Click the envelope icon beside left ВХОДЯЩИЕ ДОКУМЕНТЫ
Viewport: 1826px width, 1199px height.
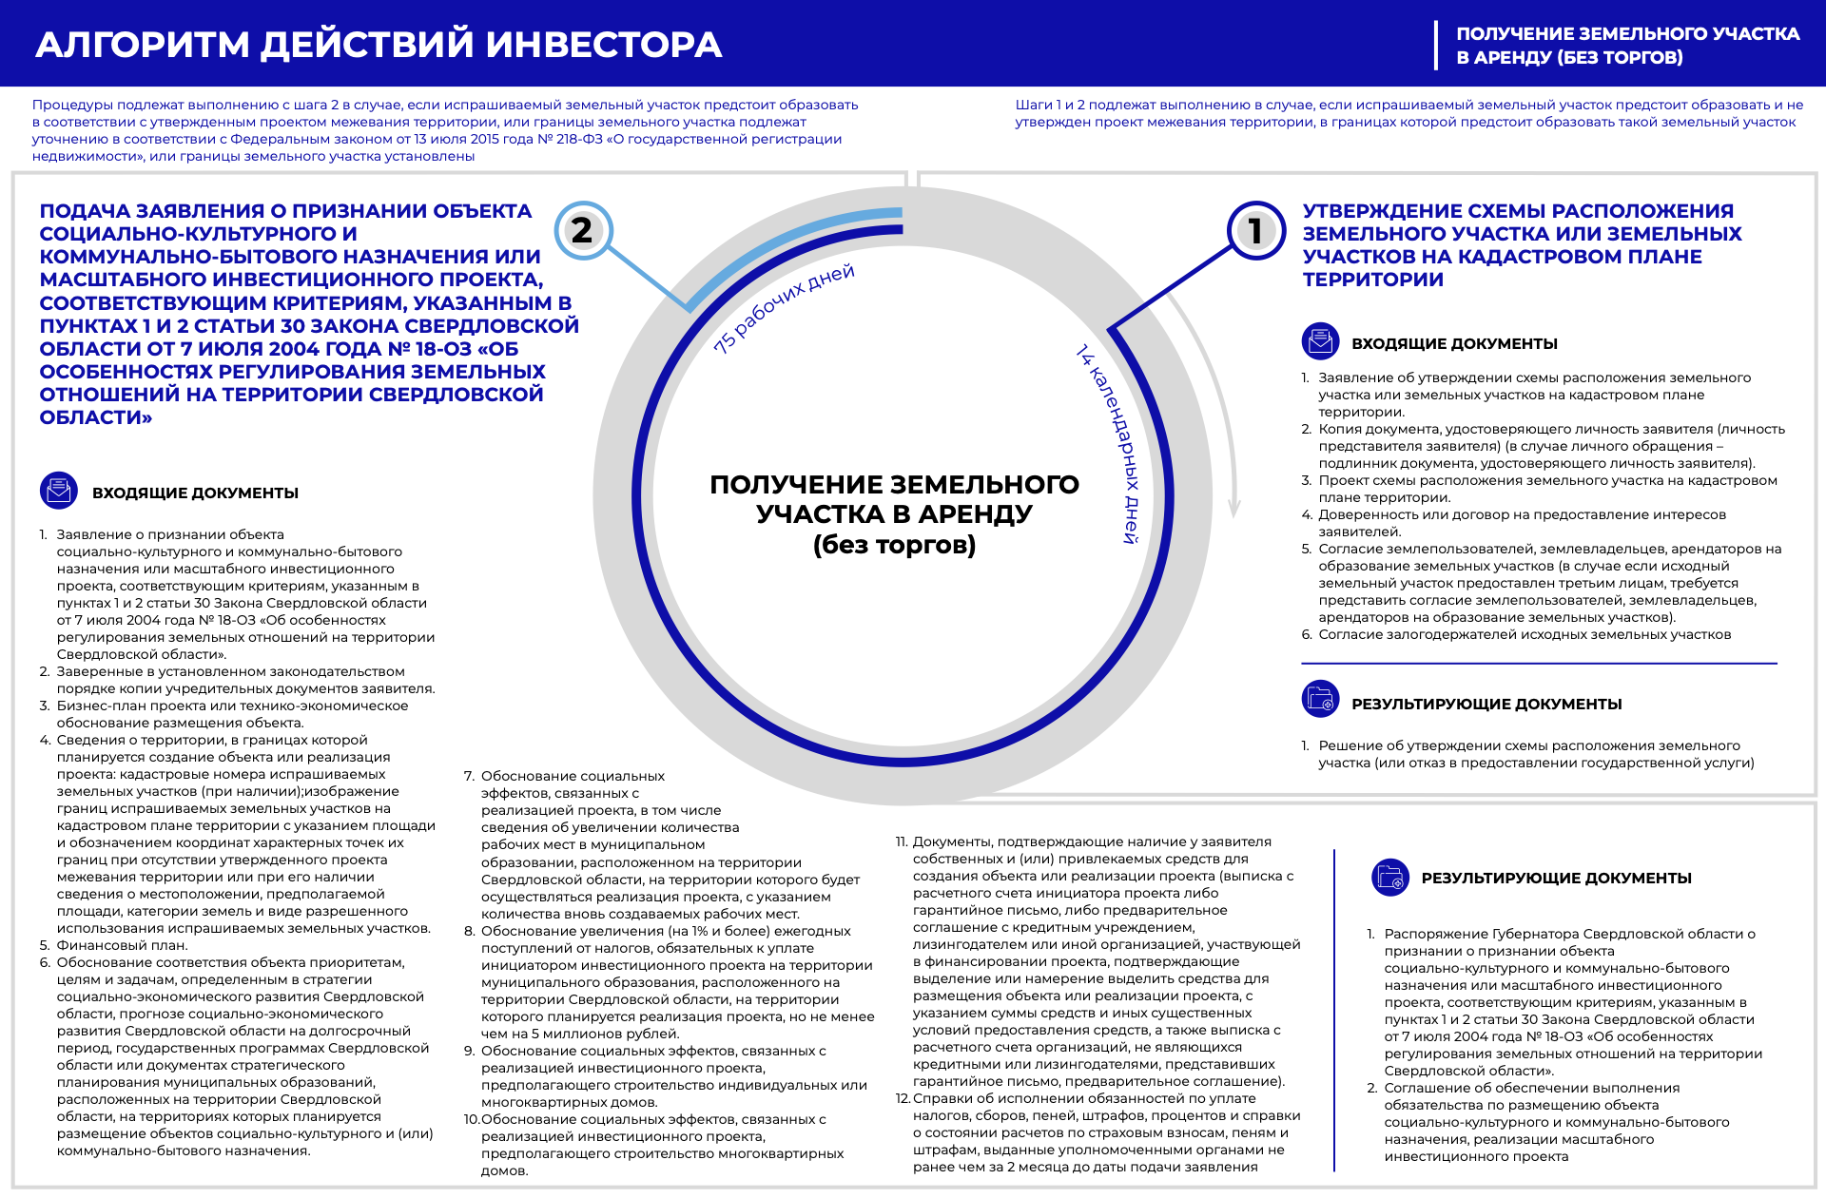[59, 491]
